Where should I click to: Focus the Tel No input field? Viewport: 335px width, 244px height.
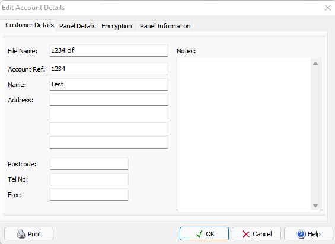tap(89, 179)
